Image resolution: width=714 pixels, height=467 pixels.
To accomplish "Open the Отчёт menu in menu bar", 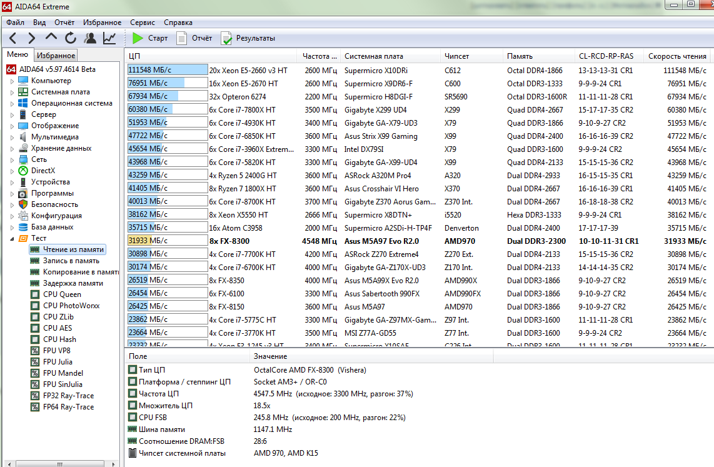I will [64, 23].
